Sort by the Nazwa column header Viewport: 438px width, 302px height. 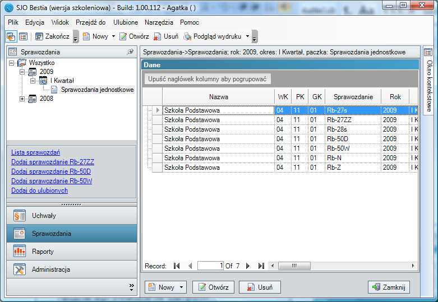coord(219,97)
